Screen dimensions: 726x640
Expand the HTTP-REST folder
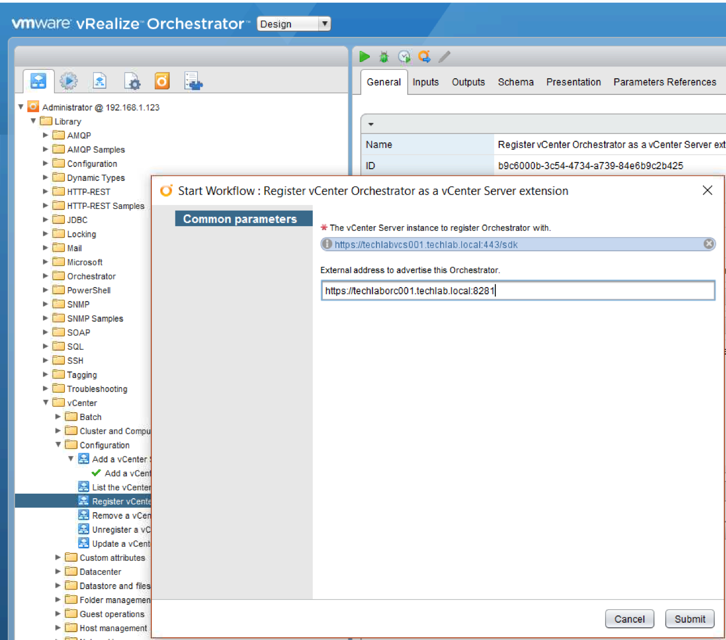[x=46, y=191]
